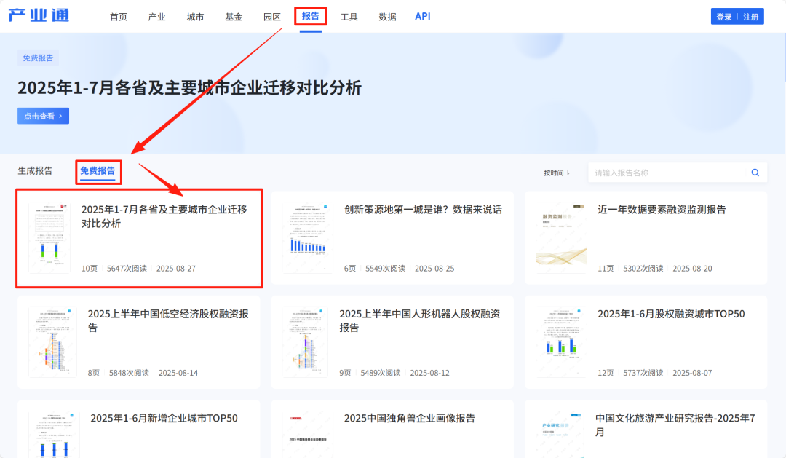The width and height of the screenshot is (786, 458).
Task: Open the 数据 navigation item
Action: point(387,17)
